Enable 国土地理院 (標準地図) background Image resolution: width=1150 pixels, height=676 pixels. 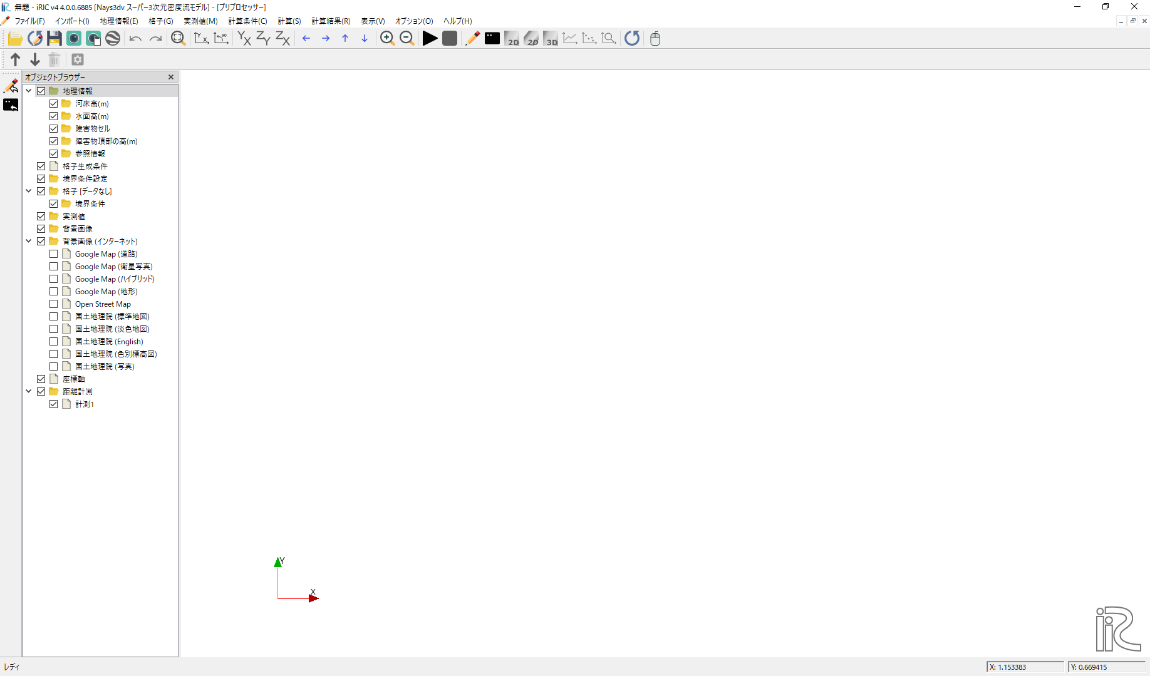click(54, 317)
